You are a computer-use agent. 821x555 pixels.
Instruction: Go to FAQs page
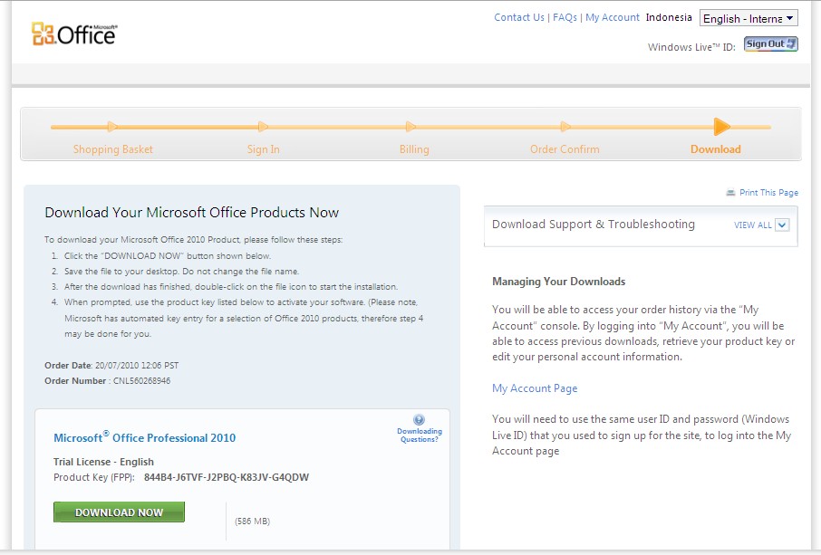(x=565, y=17)
